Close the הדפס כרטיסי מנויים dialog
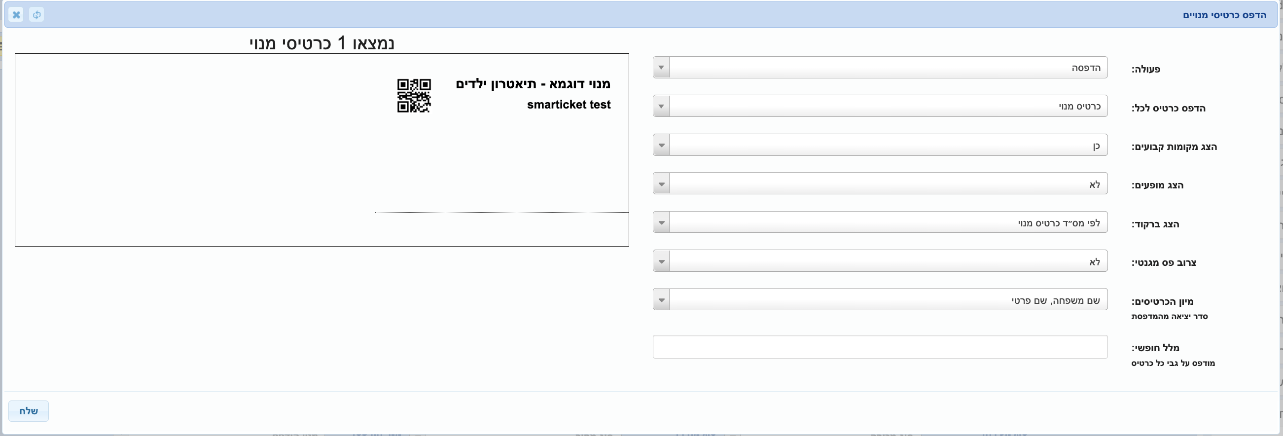 pos(16,14)
